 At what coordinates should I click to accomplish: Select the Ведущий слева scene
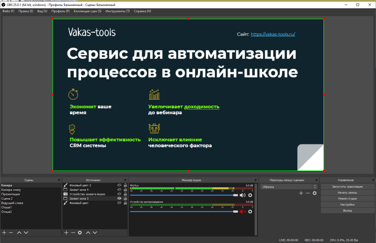(31, 203)
